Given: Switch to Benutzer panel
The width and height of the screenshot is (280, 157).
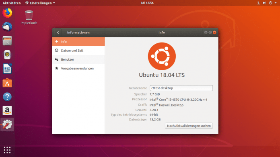Looking at the screenshot, I should click(x=78, y=59).
